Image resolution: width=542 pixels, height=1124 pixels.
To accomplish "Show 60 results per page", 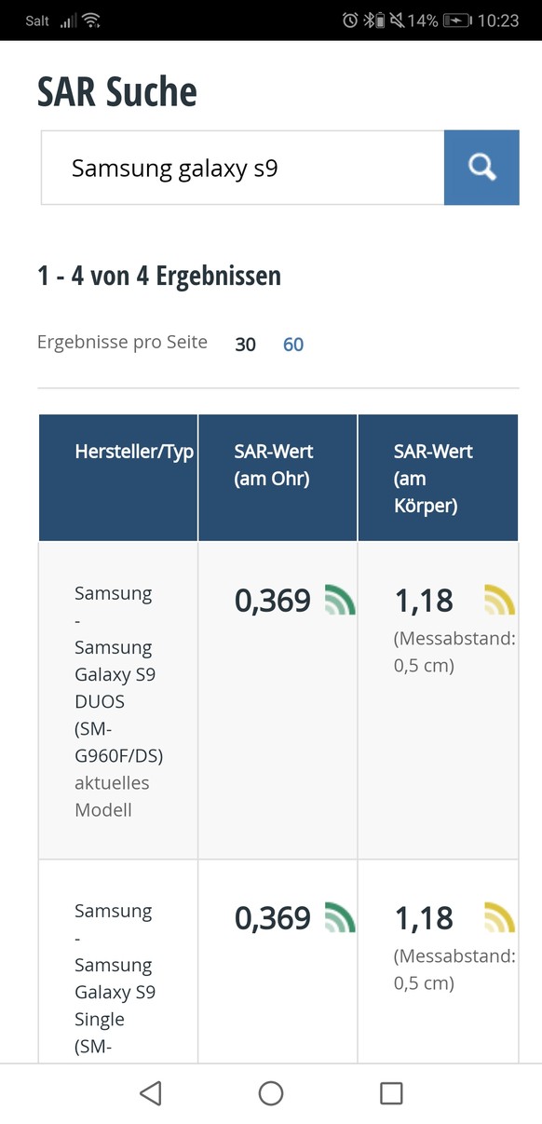I will 293,345.
